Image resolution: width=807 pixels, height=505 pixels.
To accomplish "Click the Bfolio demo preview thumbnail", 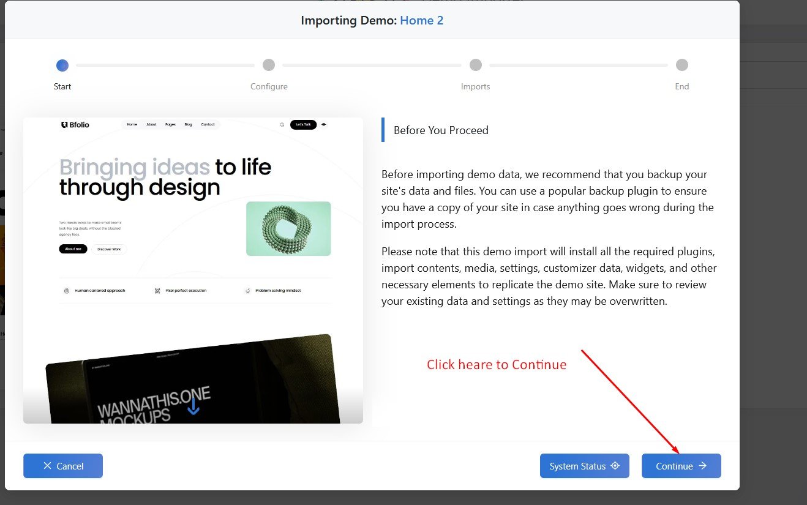I will click(193, 270).
